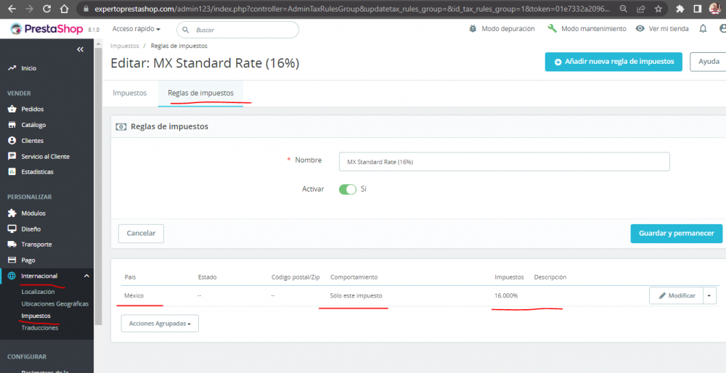Switch to the Impuestos tab

[130, 93]
